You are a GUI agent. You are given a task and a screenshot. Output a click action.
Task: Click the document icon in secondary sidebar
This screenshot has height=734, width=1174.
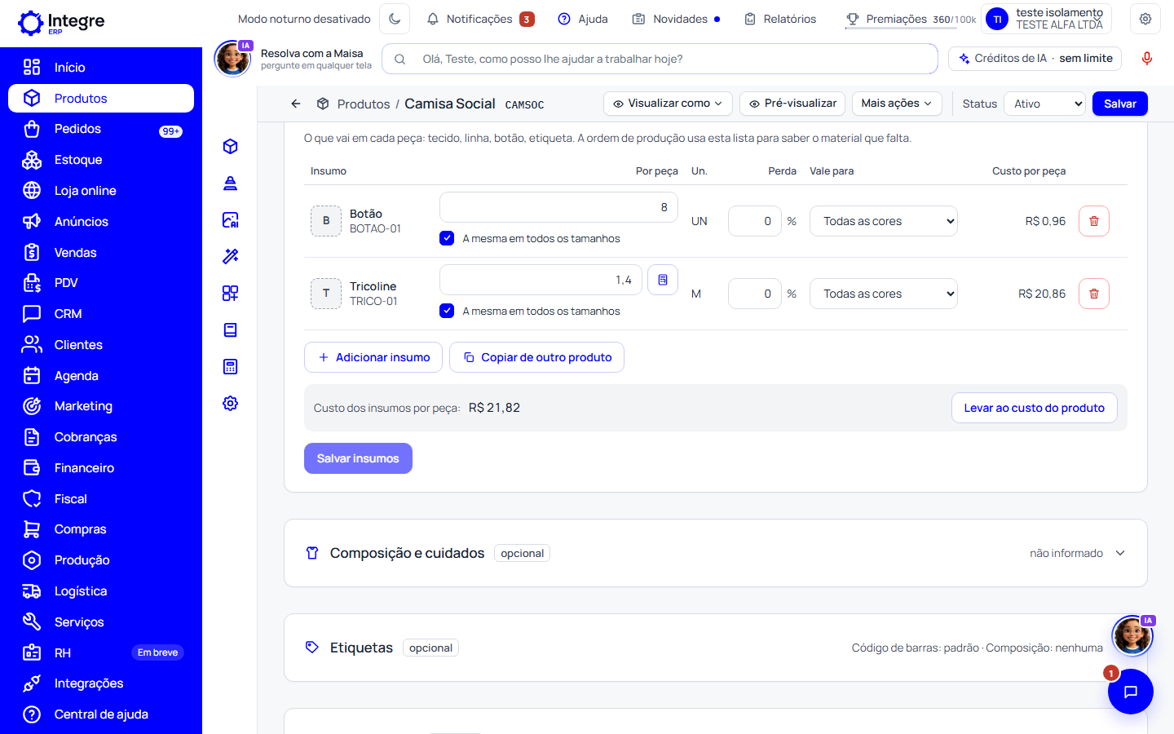(231, 329)
